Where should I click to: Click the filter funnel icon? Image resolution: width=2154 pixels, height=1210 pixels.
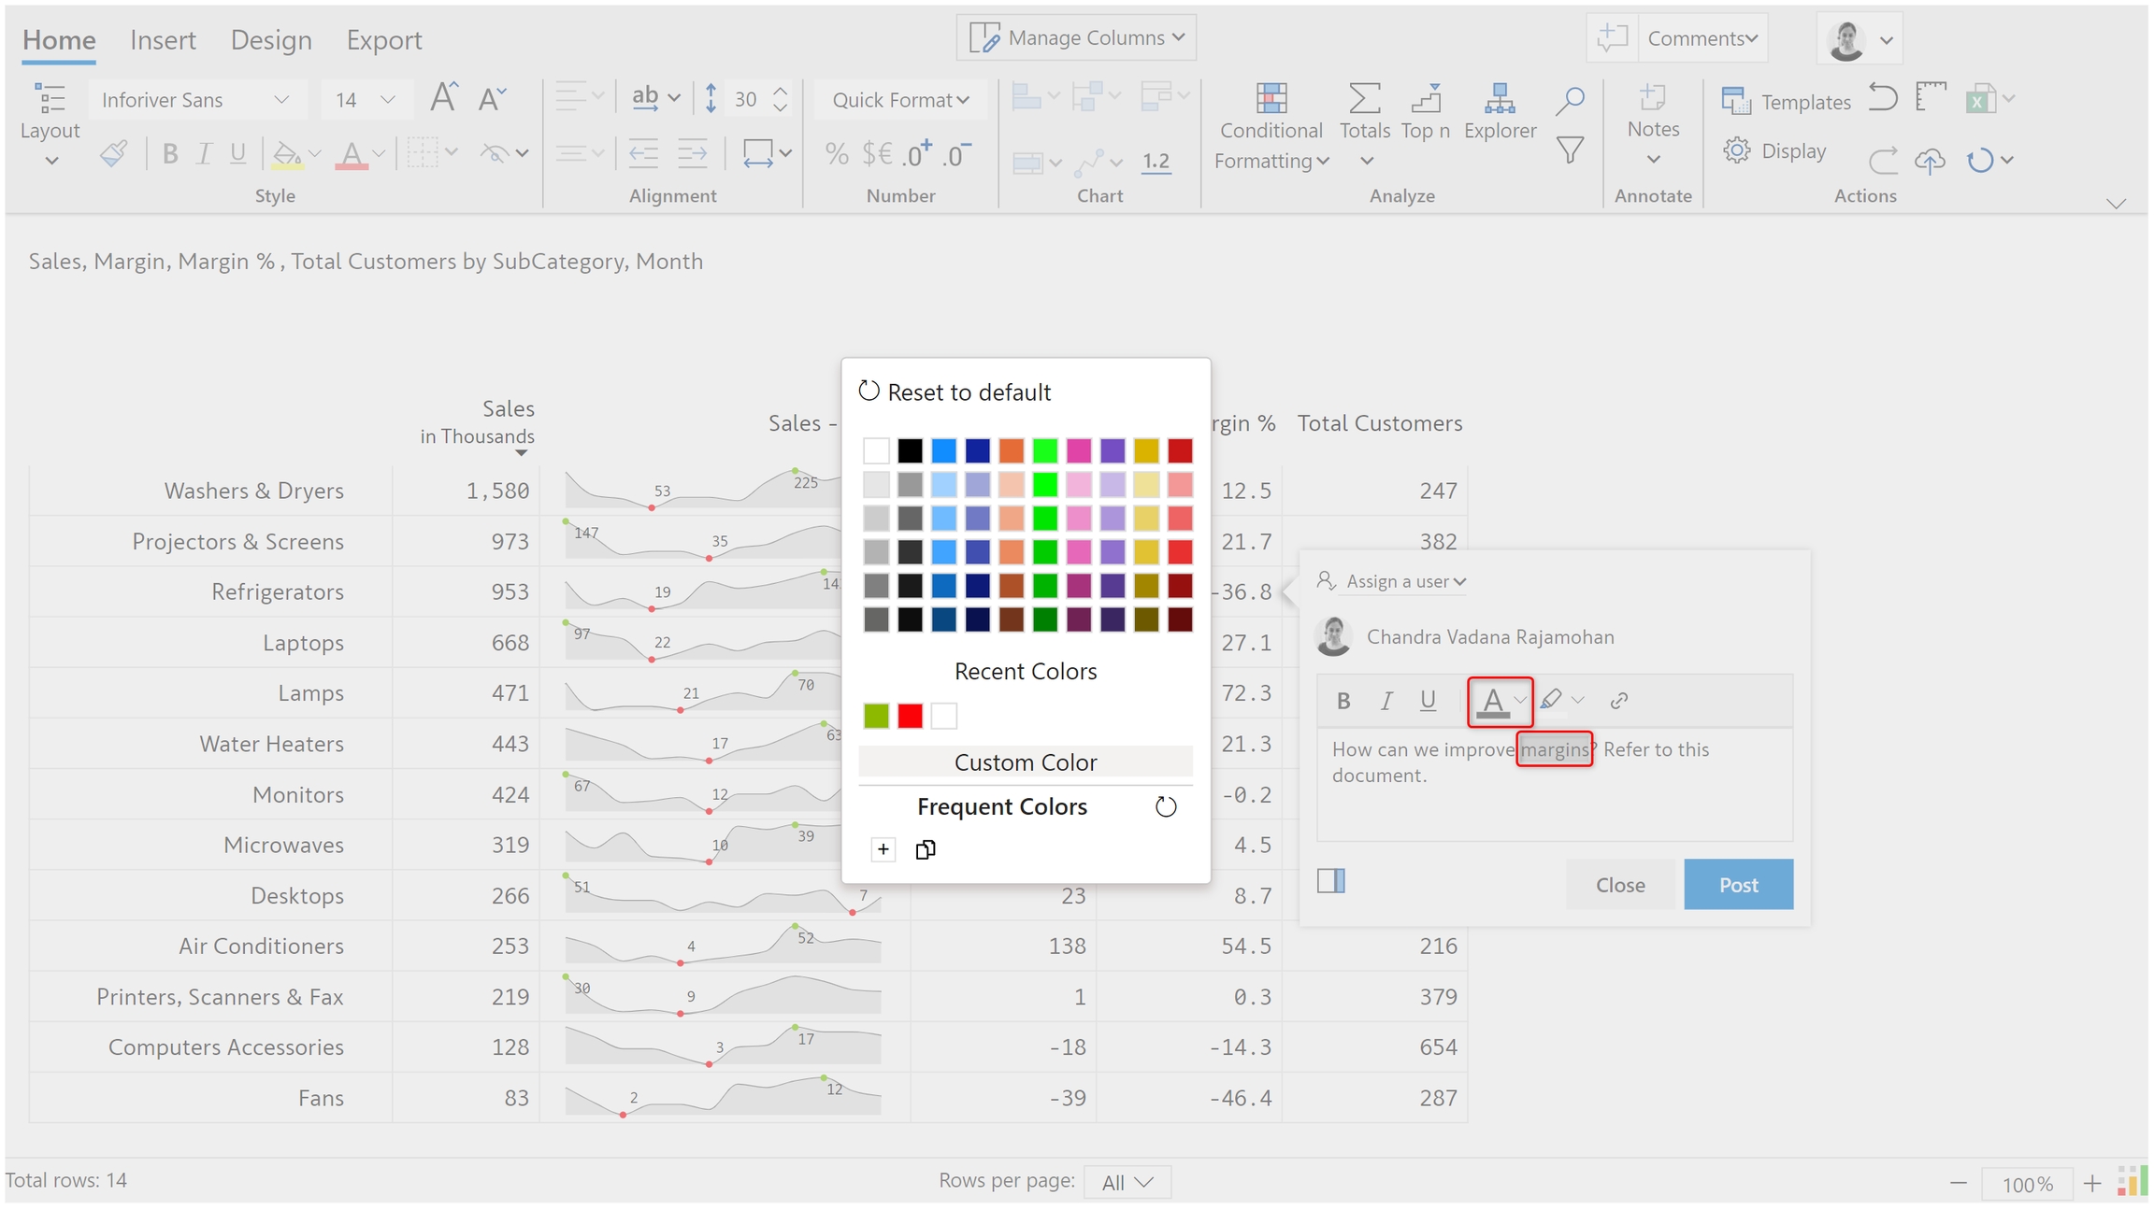point(1570,150)
